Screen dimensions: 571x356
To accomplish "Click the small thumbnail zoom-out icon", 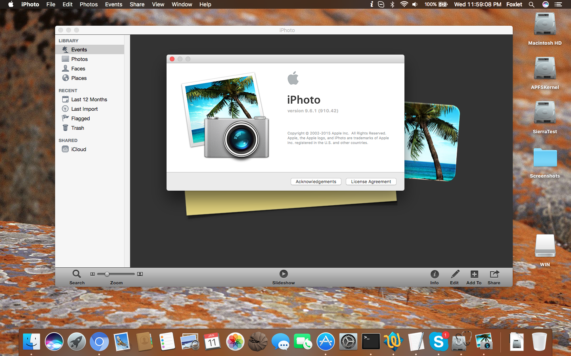I will (x=92, y=274).
